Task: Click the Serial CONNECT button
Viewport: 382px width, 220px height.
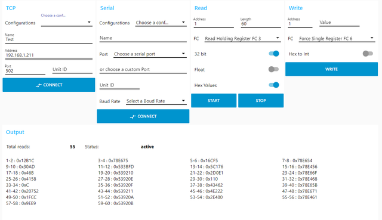Action: [143, 116]
